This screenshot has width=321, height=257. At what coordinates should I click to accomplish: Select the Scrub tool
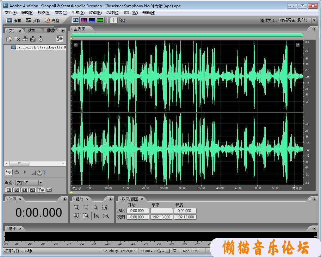122,20
